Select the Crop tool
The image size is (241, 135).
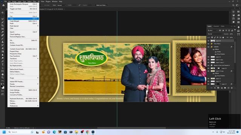3,25
